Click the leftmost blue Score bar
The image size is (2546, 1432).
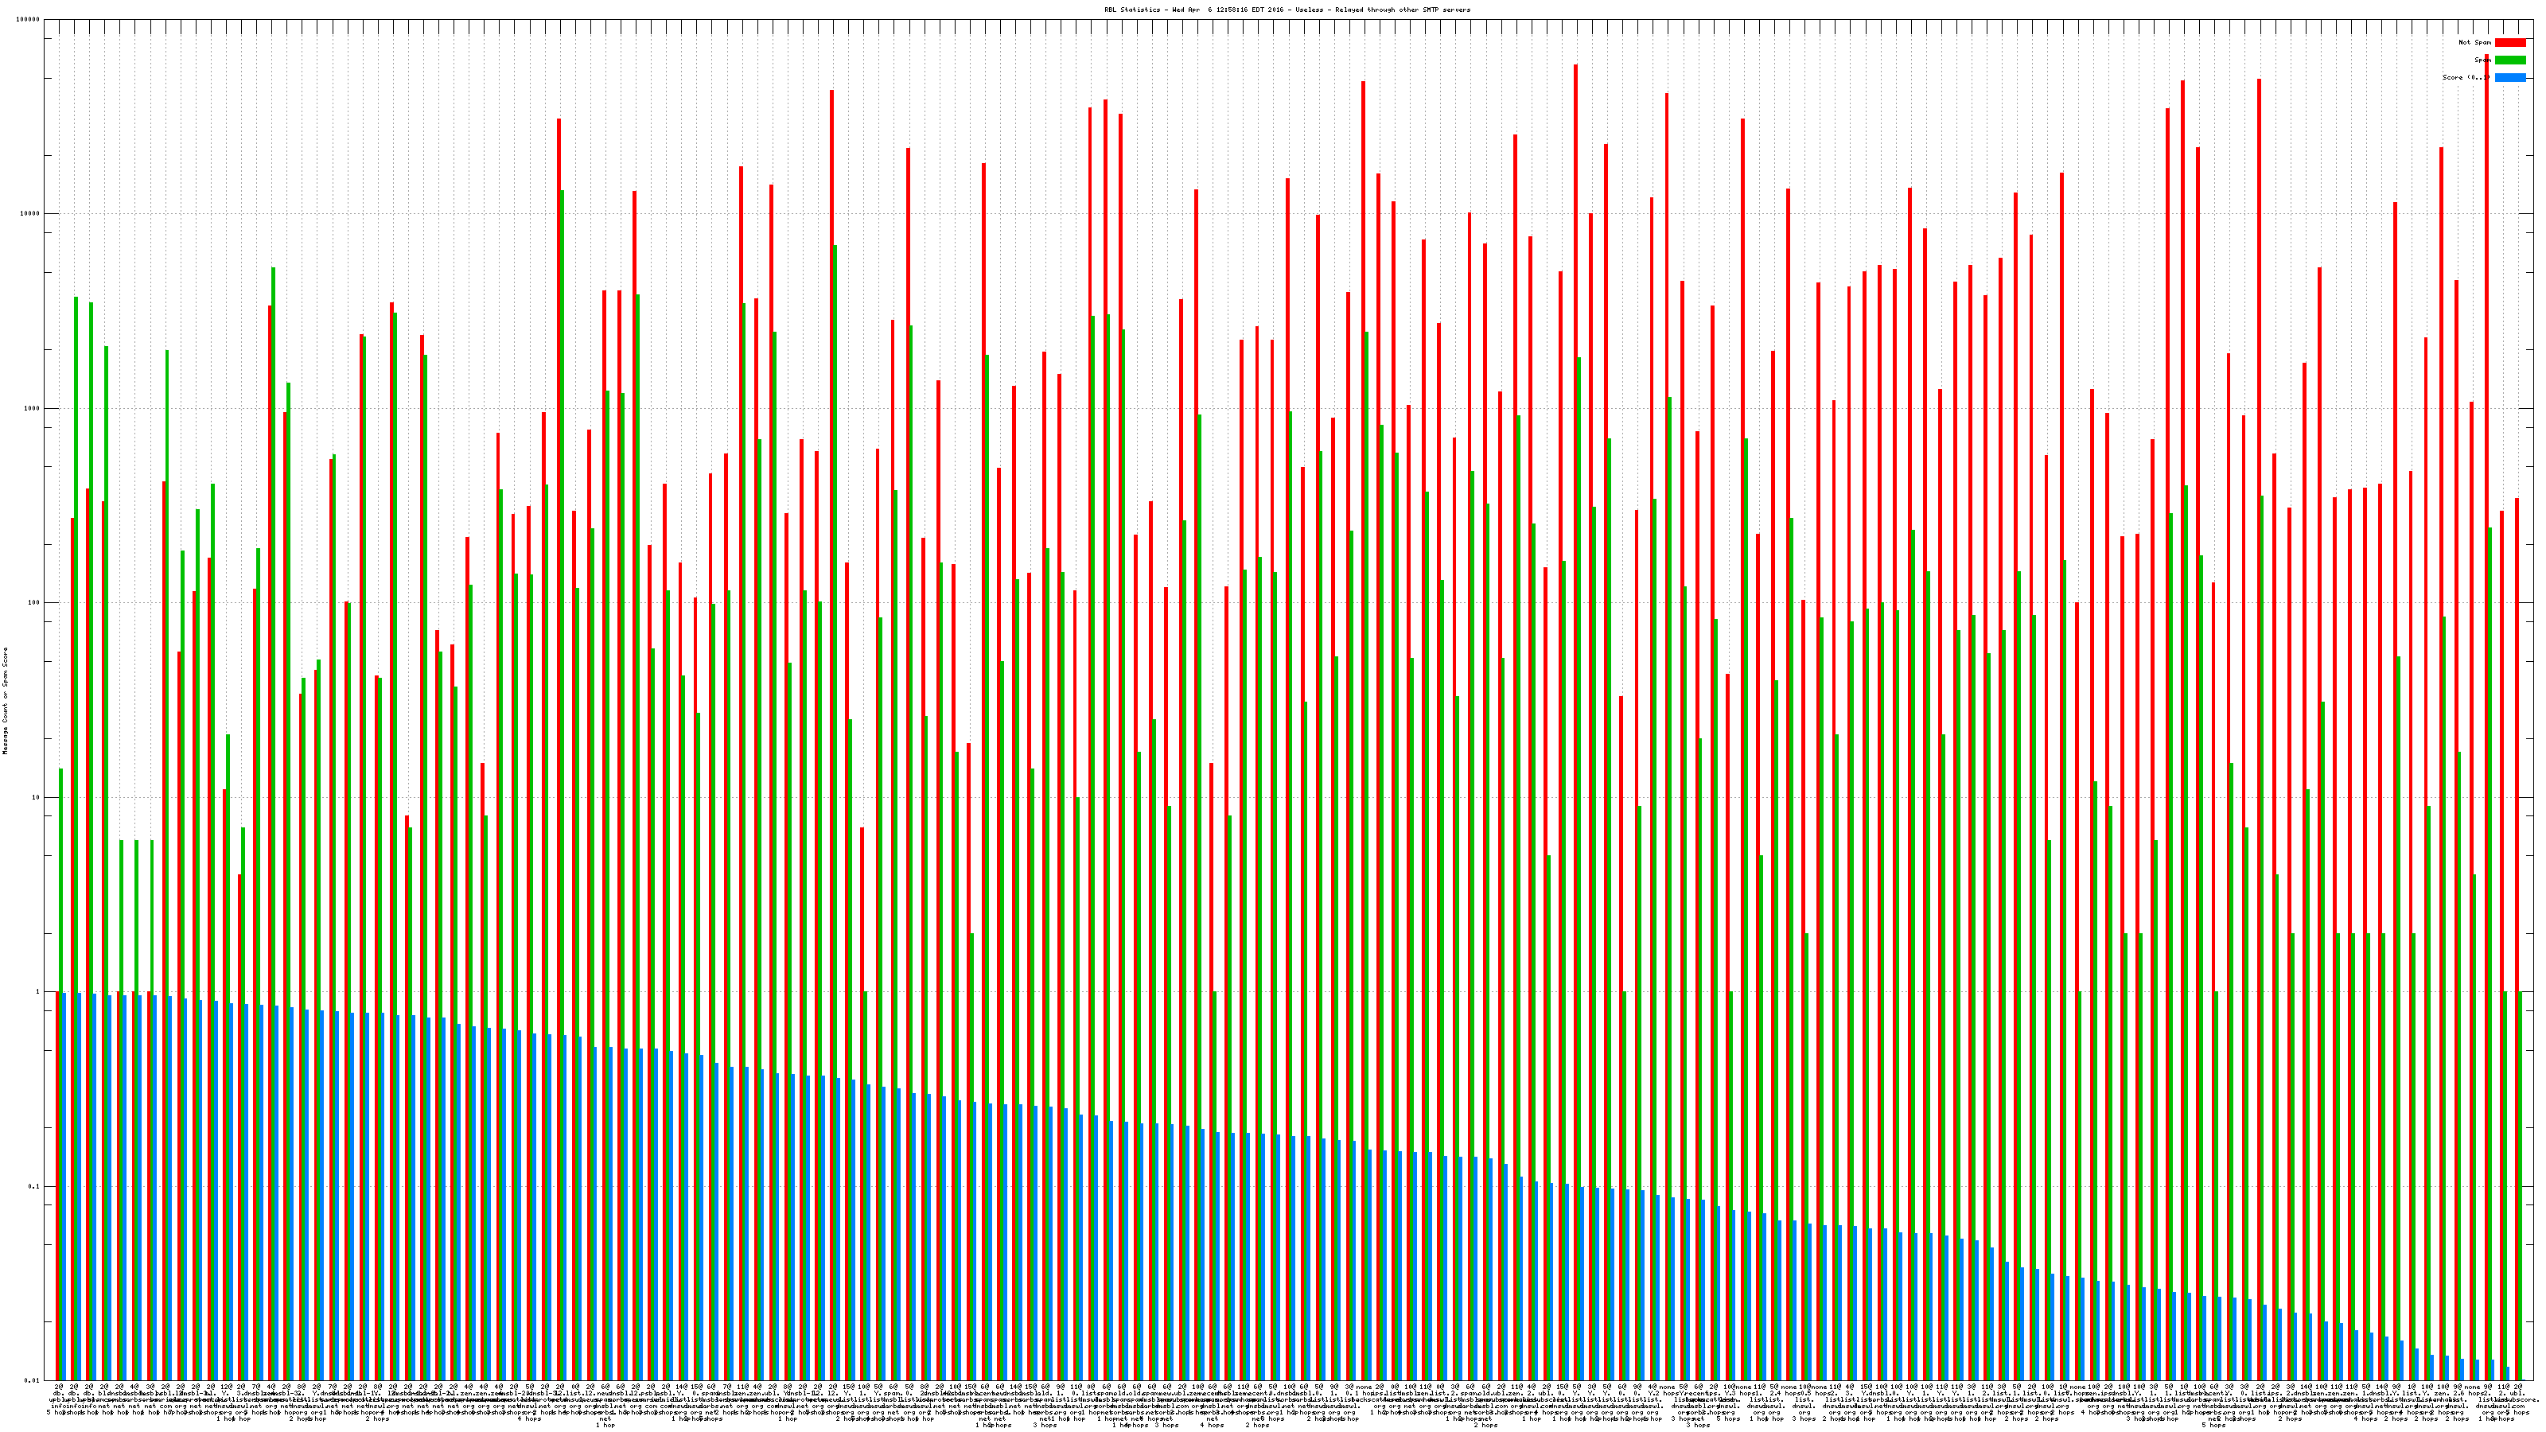tap(64, 1186)
